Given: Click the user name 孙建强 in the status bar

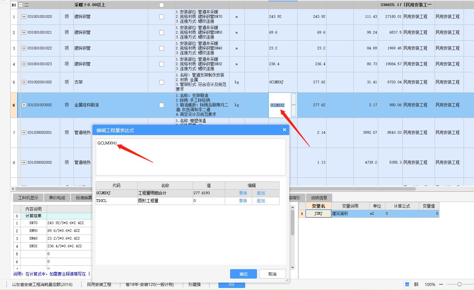Looking at the screenshot, I should point(195,284).
